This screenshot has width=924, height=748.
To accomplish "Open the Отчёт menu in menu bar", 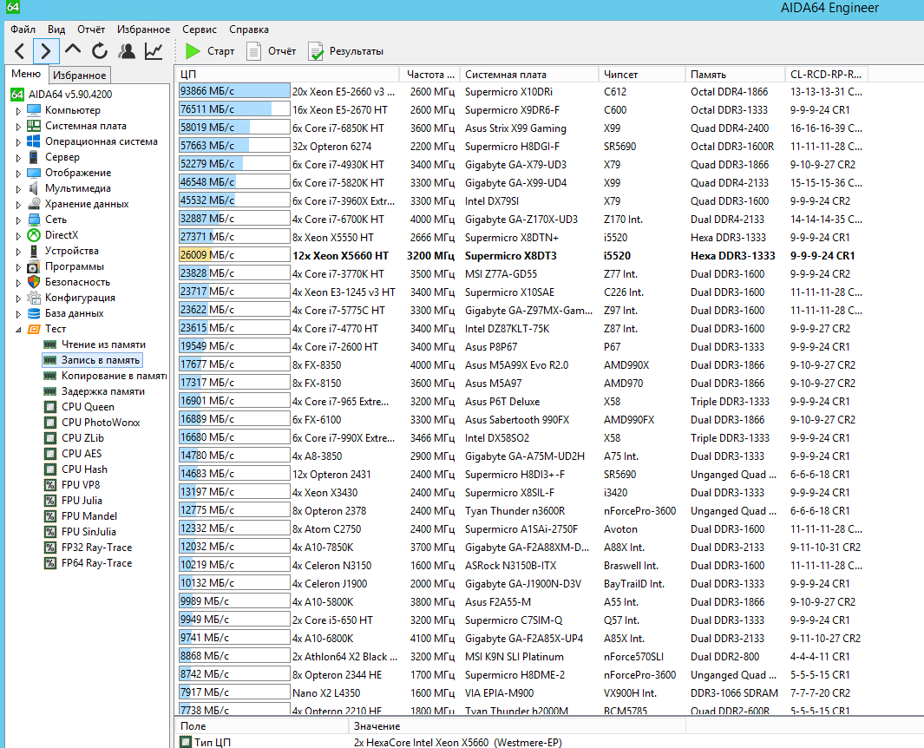I will (91, 30).
